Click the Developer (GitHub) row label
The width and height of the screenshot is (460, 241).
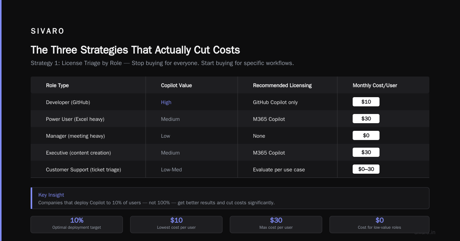click(68, 102)
